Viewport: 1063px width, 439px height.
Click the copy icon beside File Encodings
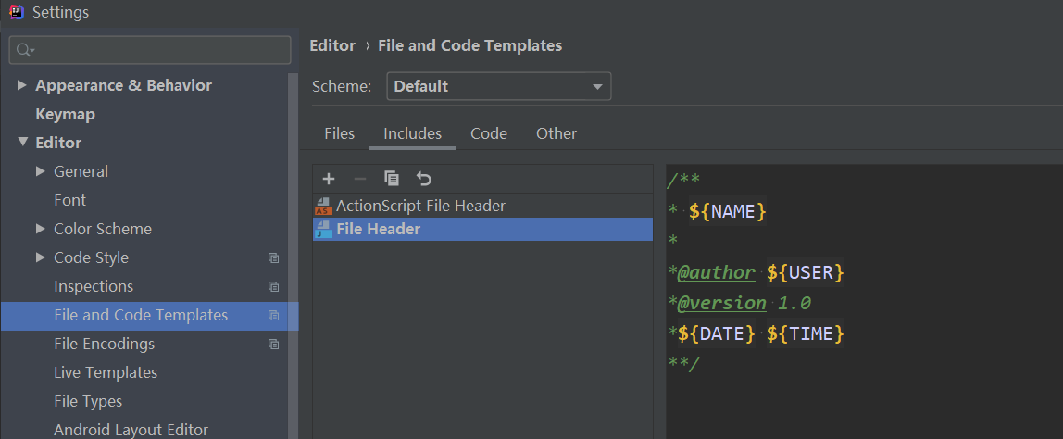(x=273, y=344)
